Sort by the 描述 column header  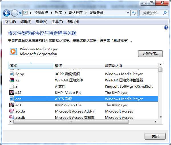pyautogui.click(x=78, y=65)
